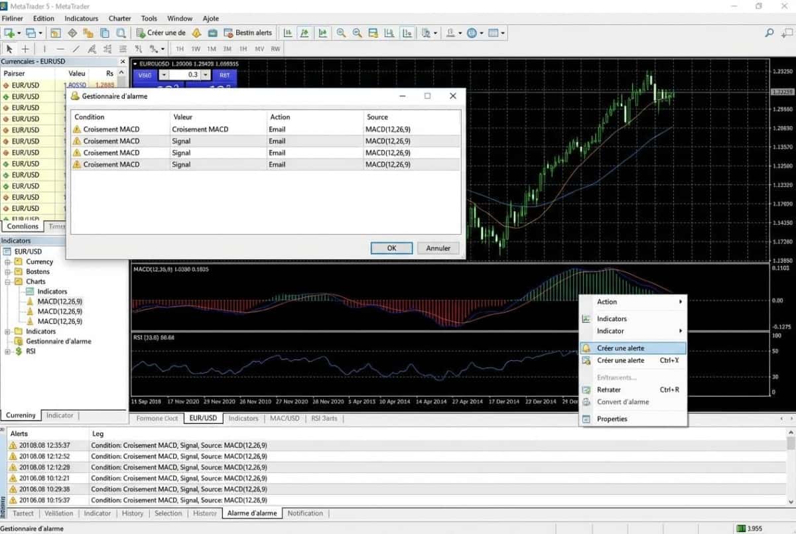Switch to the Alarme d'alarme tab

click(252, 513)
